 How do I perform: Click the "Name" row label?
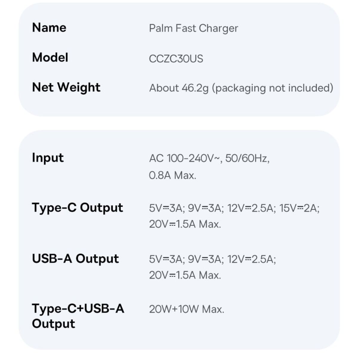coord(49,28)
